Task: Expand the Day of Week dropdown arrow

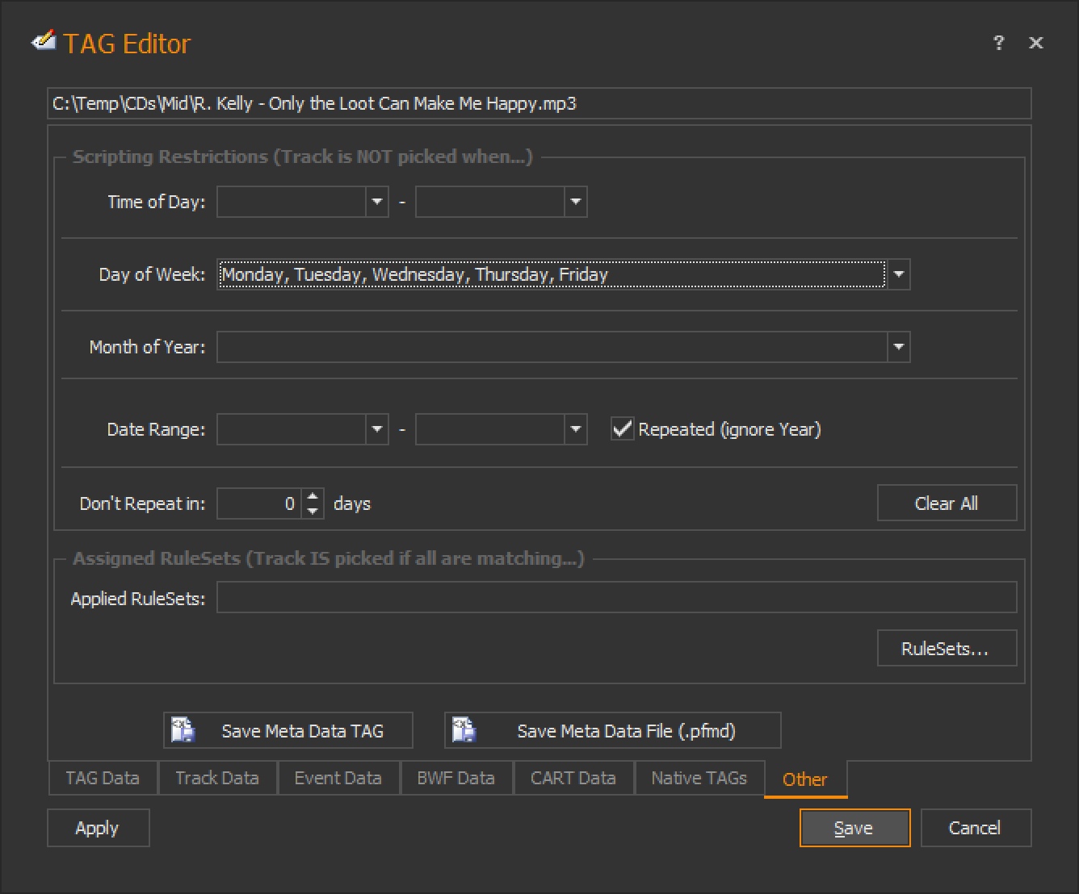Action: (899, 274)
